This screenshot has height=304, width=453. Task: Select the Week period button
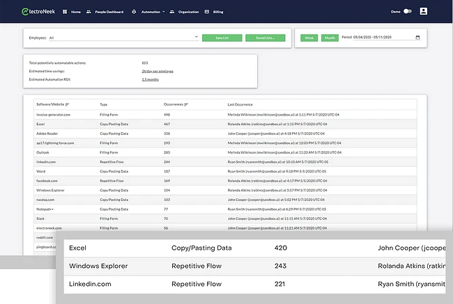pos(309,38)
